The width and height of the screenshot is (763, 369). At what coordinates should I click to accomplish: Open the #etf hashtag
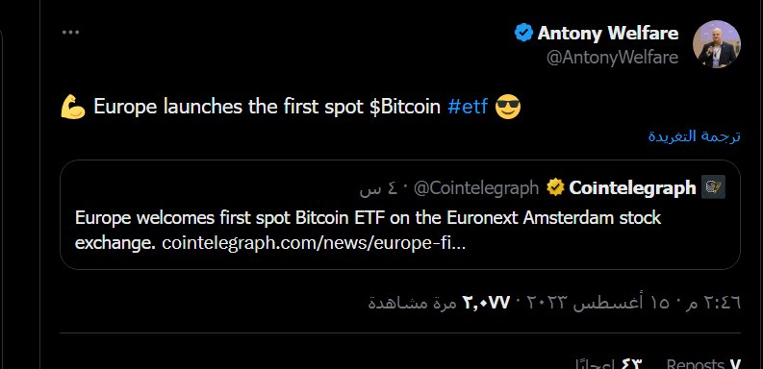tap(468, 107)
